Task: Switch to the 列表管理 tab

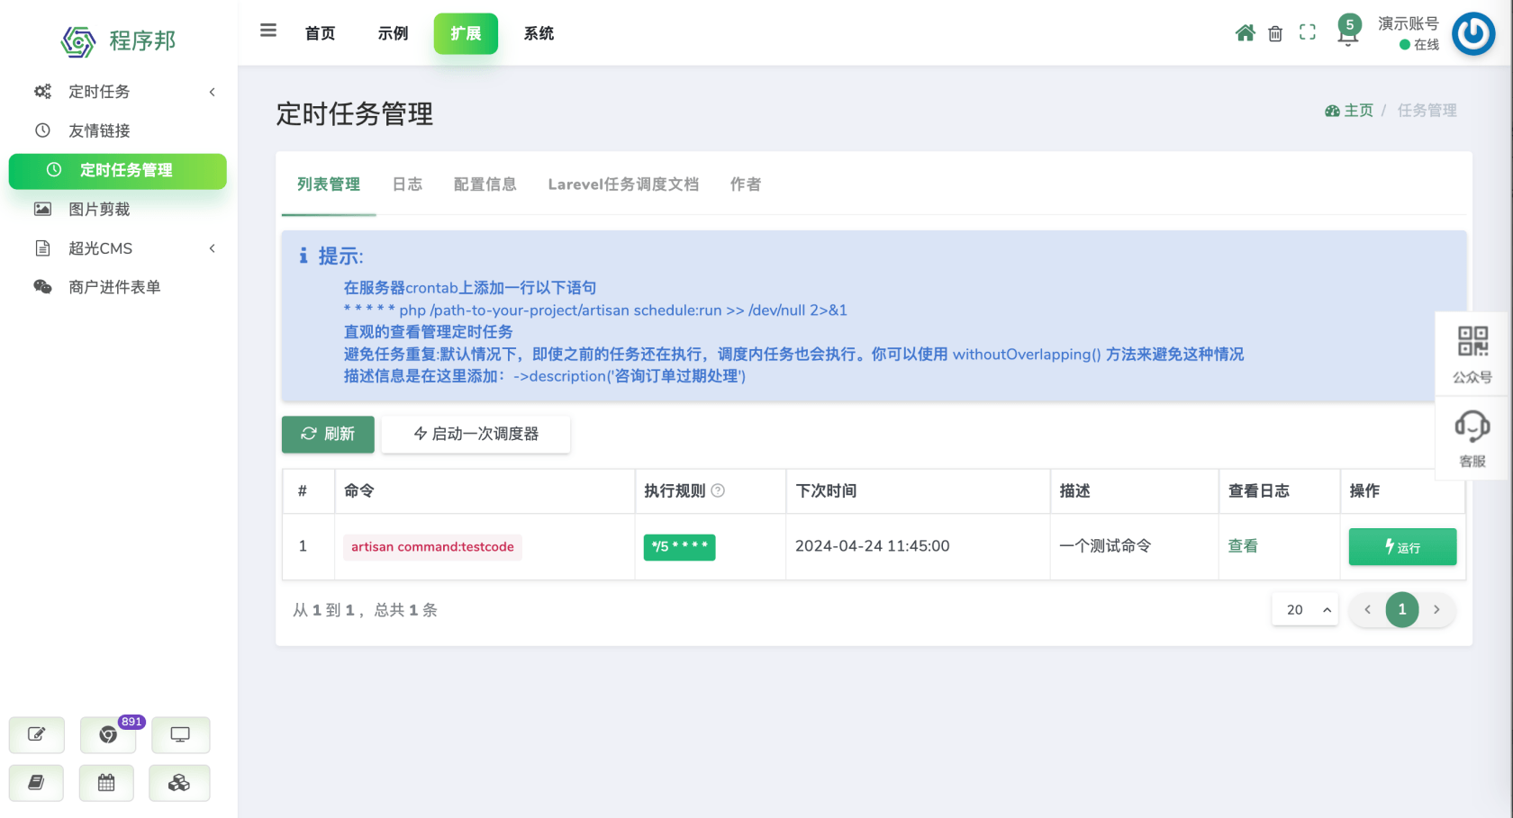Action: pos(329,184)
